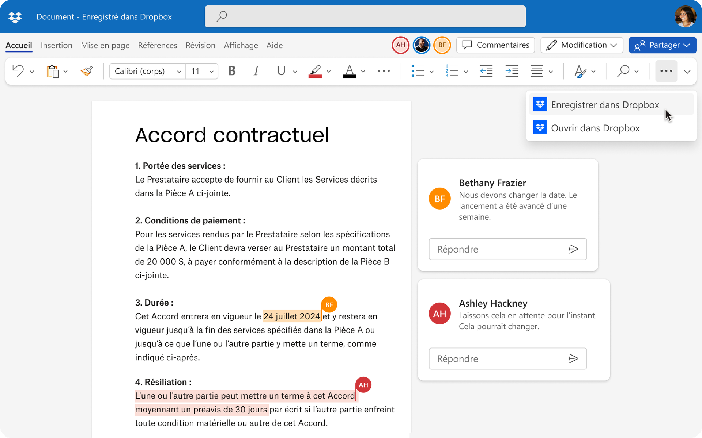The image size is (702, 438).
Task: Open the font name dropdown
Action: pos(179,71)
